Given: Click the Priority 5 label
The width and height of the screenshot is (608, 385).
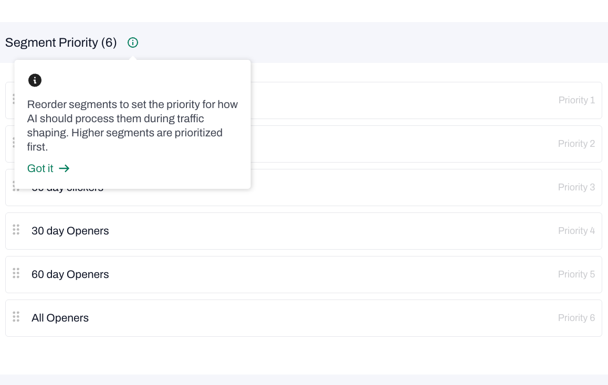Looking at the screenshot, I should (576, 274).
